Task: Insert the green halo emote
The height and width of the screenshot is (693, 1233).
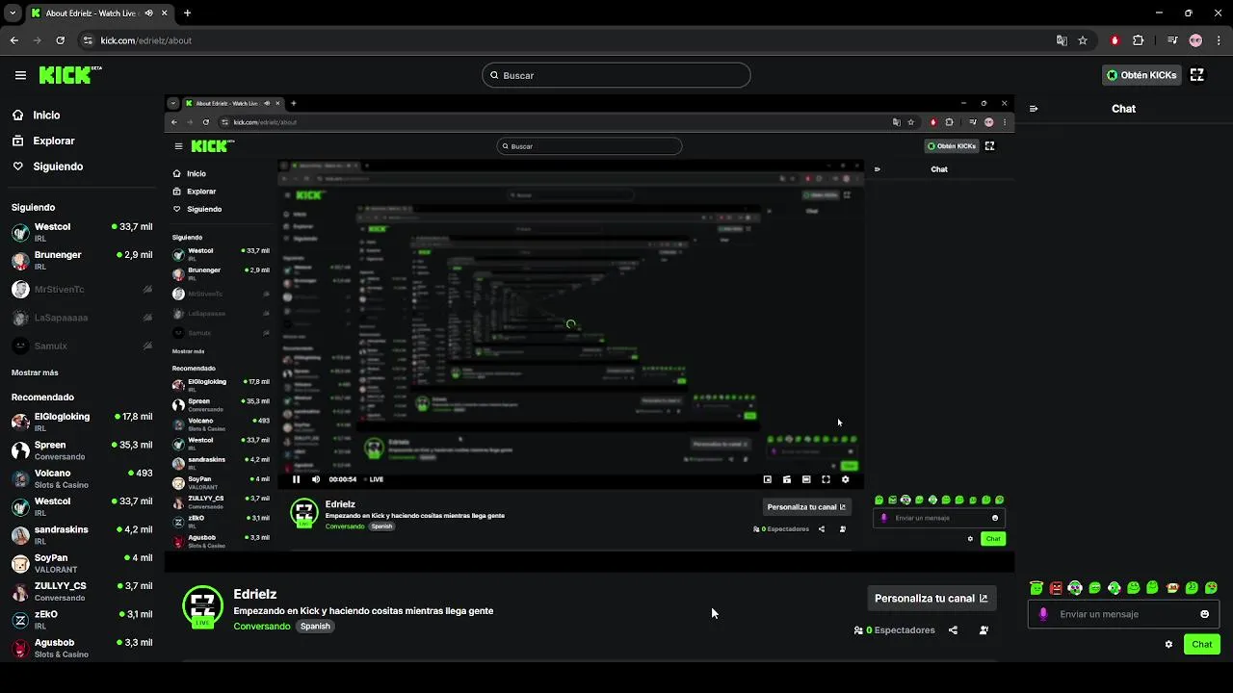Action: click(1036, 587)
